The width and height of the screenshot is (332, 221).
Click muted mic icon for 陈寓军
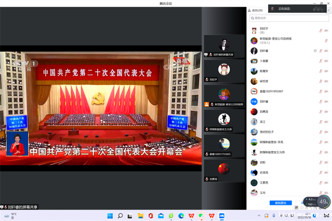320,71
